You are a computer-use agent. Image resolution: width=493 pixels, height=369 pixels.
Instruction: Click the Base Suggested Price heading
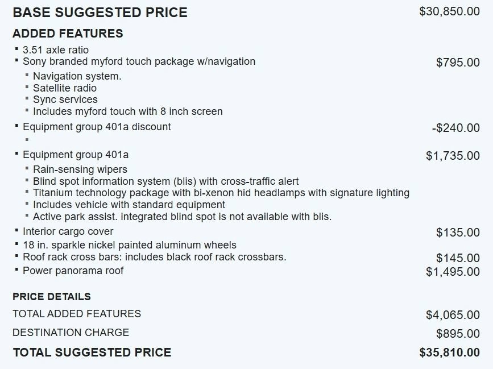100,13
